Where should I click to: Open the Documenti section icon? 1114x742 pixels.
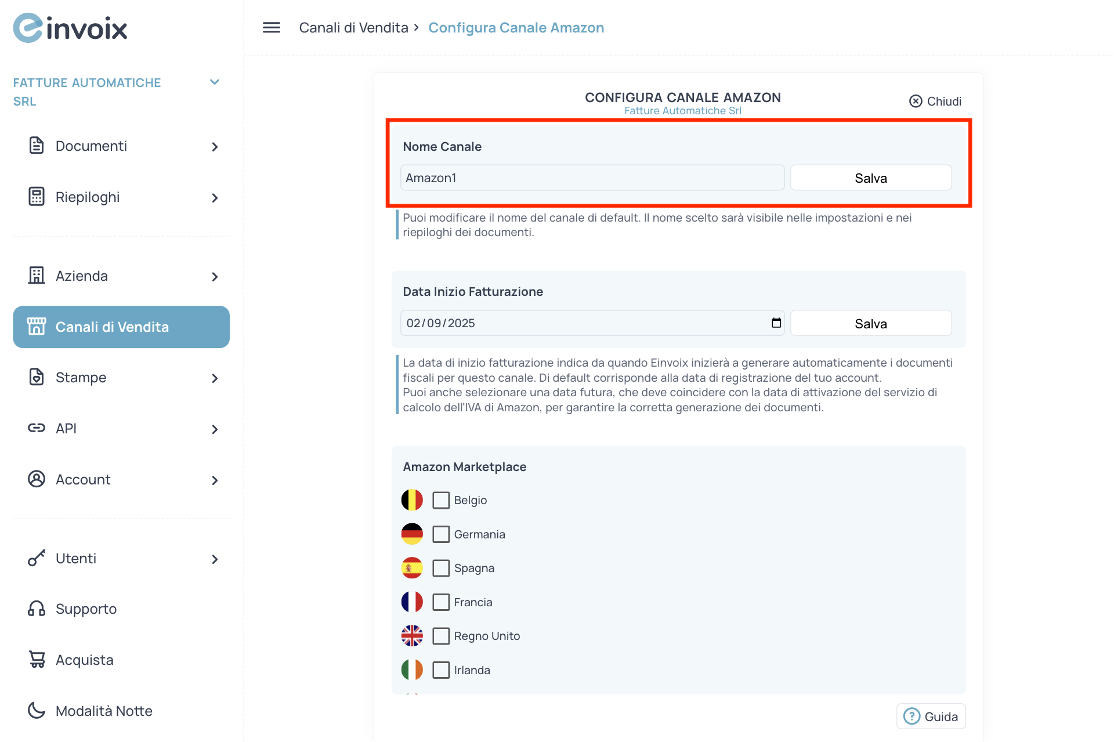[x=37, y=146]
